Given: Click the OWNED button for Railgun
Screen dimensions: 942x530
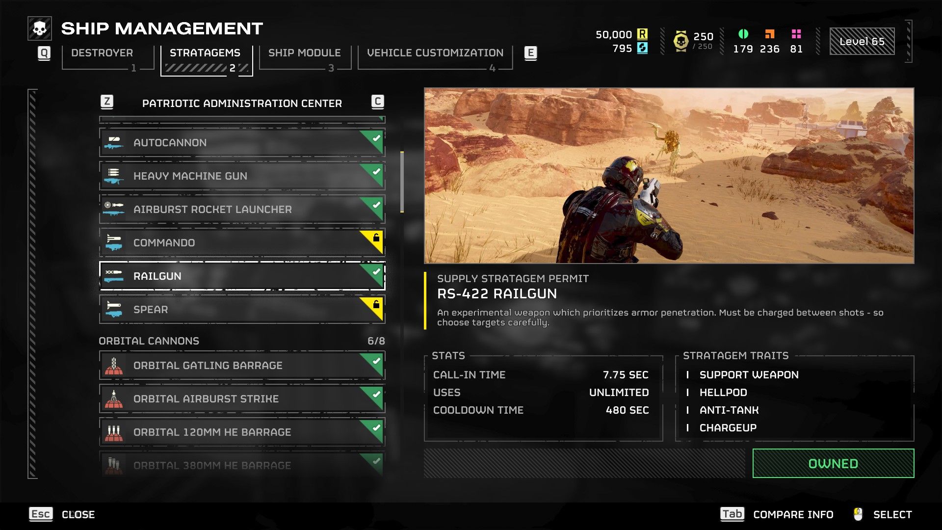Looking at the screenshot, I should [x=835, y=464].
